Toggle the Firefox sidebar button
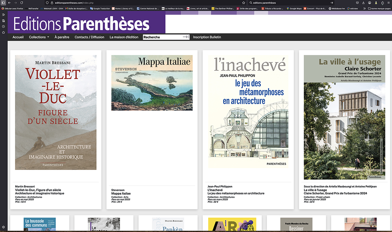This screenshot has height=232, width=392. [4, 3]
